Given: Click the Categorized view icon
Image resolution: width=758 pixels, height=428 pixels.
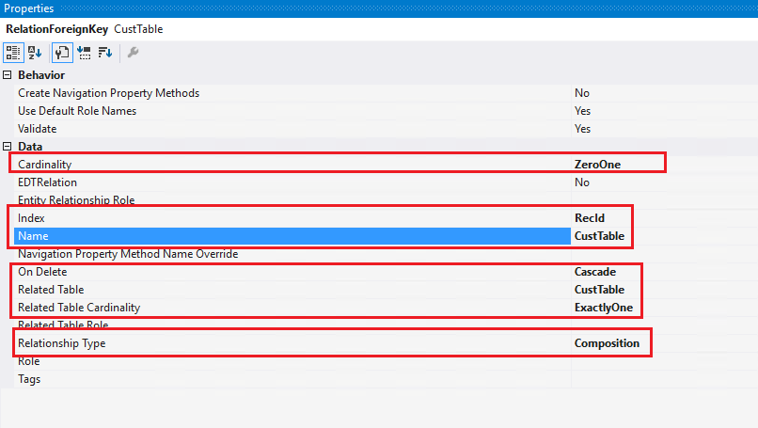Looking at the screenshot, I should (x=15, y=53).
